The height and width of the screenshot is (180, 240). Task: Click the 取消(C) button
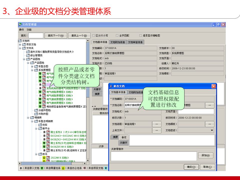click(207, 167)
